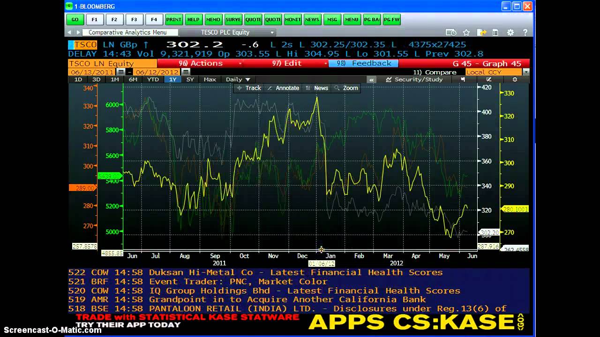Viewport: 600px width, 337px height.
Task: Click the back navigation arrow
Action: click(x=69, y=32)
